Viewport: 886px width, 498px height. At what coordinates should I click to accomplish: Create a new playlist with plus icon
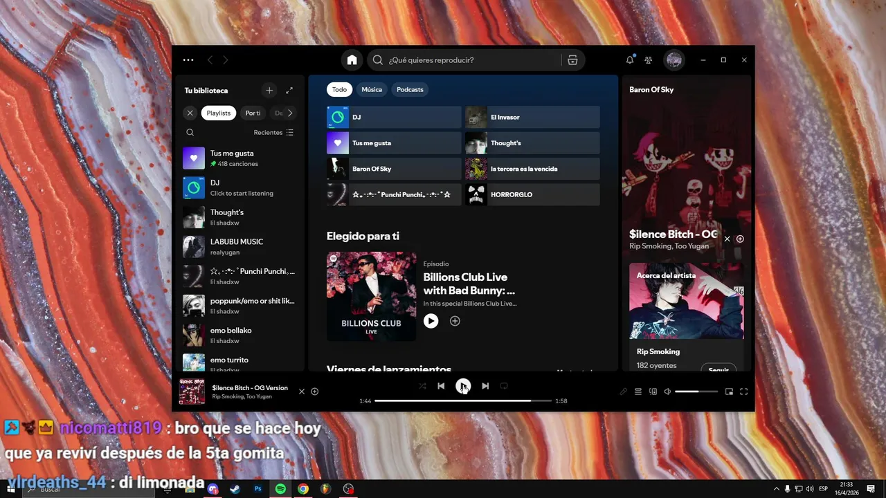[269, 90]
